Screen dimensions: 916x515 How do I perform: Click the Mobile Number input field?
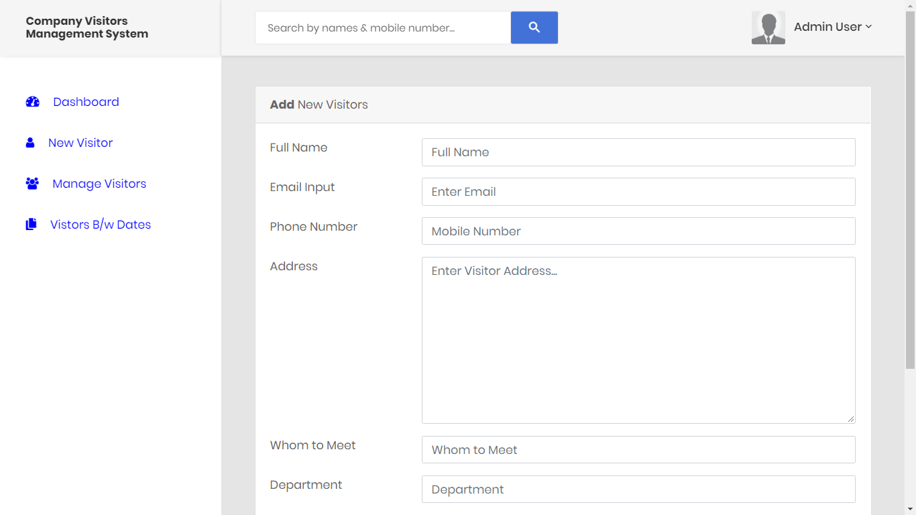638,231
